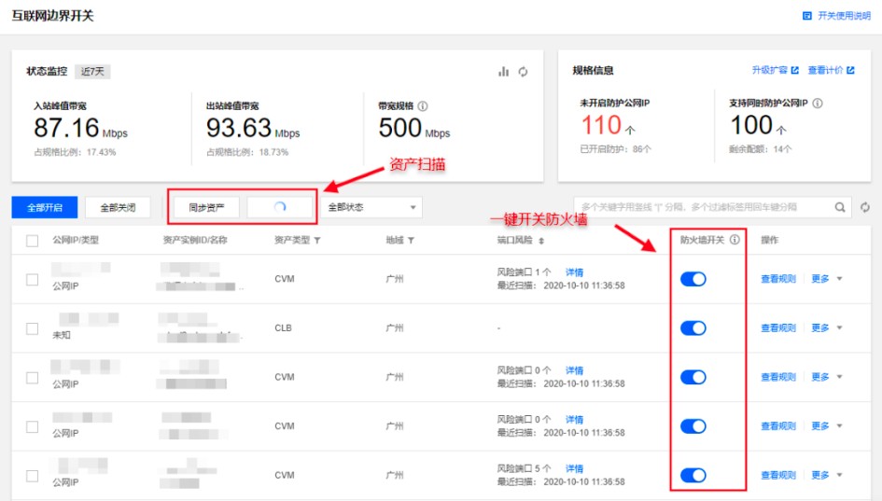Image resolution: width=882 pixels, height=501 pixels.
Task: Click the 全部开启 button
Action: click(x=43, y=207)
